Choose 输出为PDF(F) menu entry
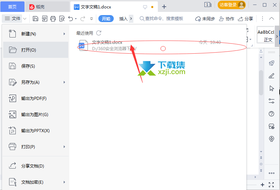Viewport: 280px width, 190px height. click(36, 99)
